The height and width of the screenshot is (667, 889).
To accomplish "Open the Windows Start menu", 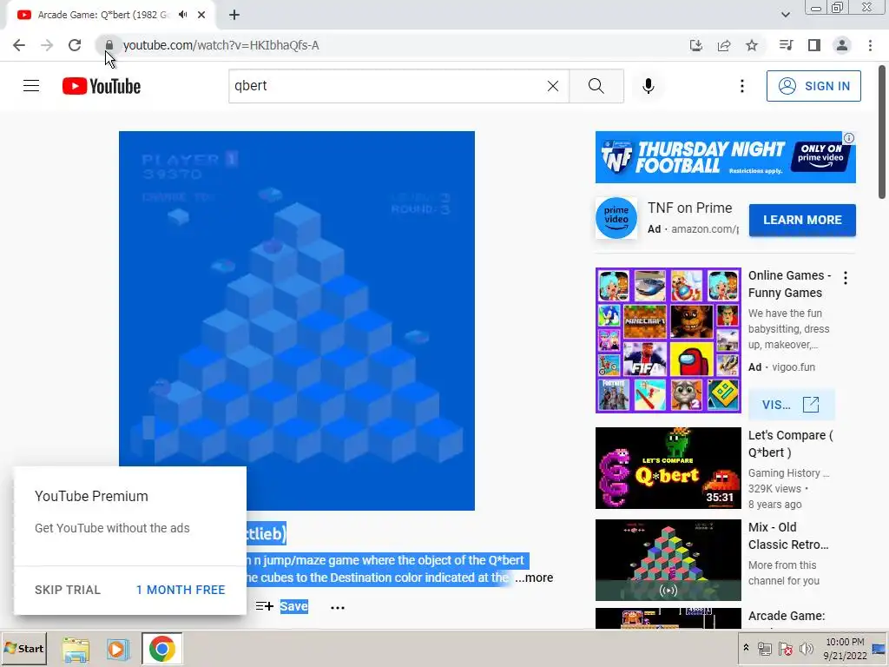I will click(23, 648).
